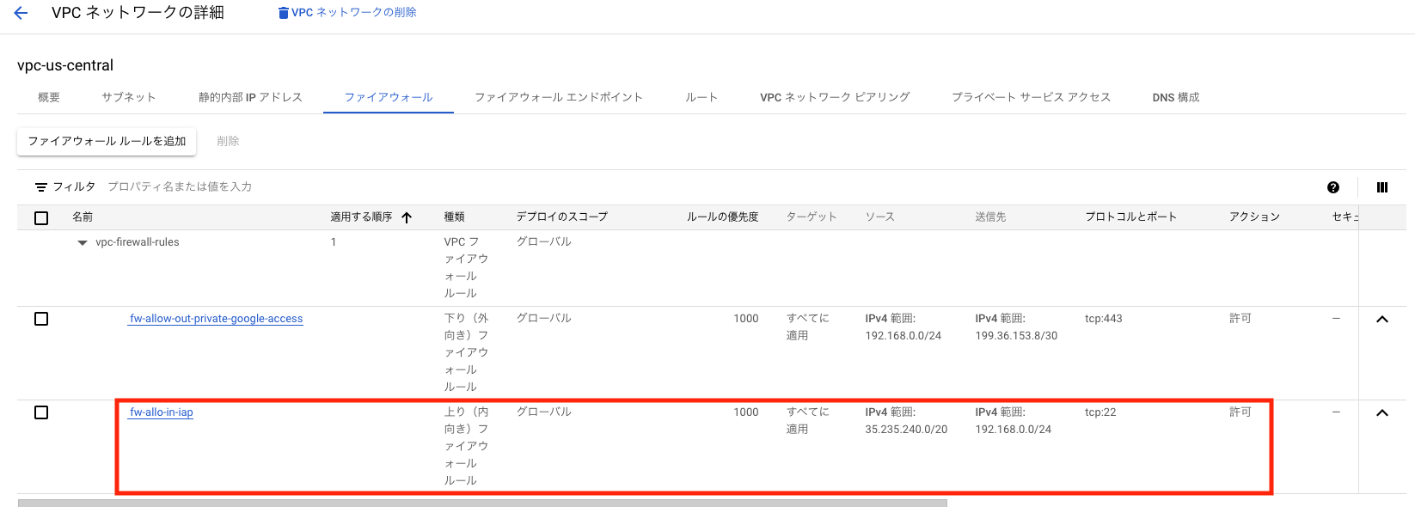The width and height of the screenshot is (1415, 525).
Task: Click the 名前 column header
Action: (83, 217)
